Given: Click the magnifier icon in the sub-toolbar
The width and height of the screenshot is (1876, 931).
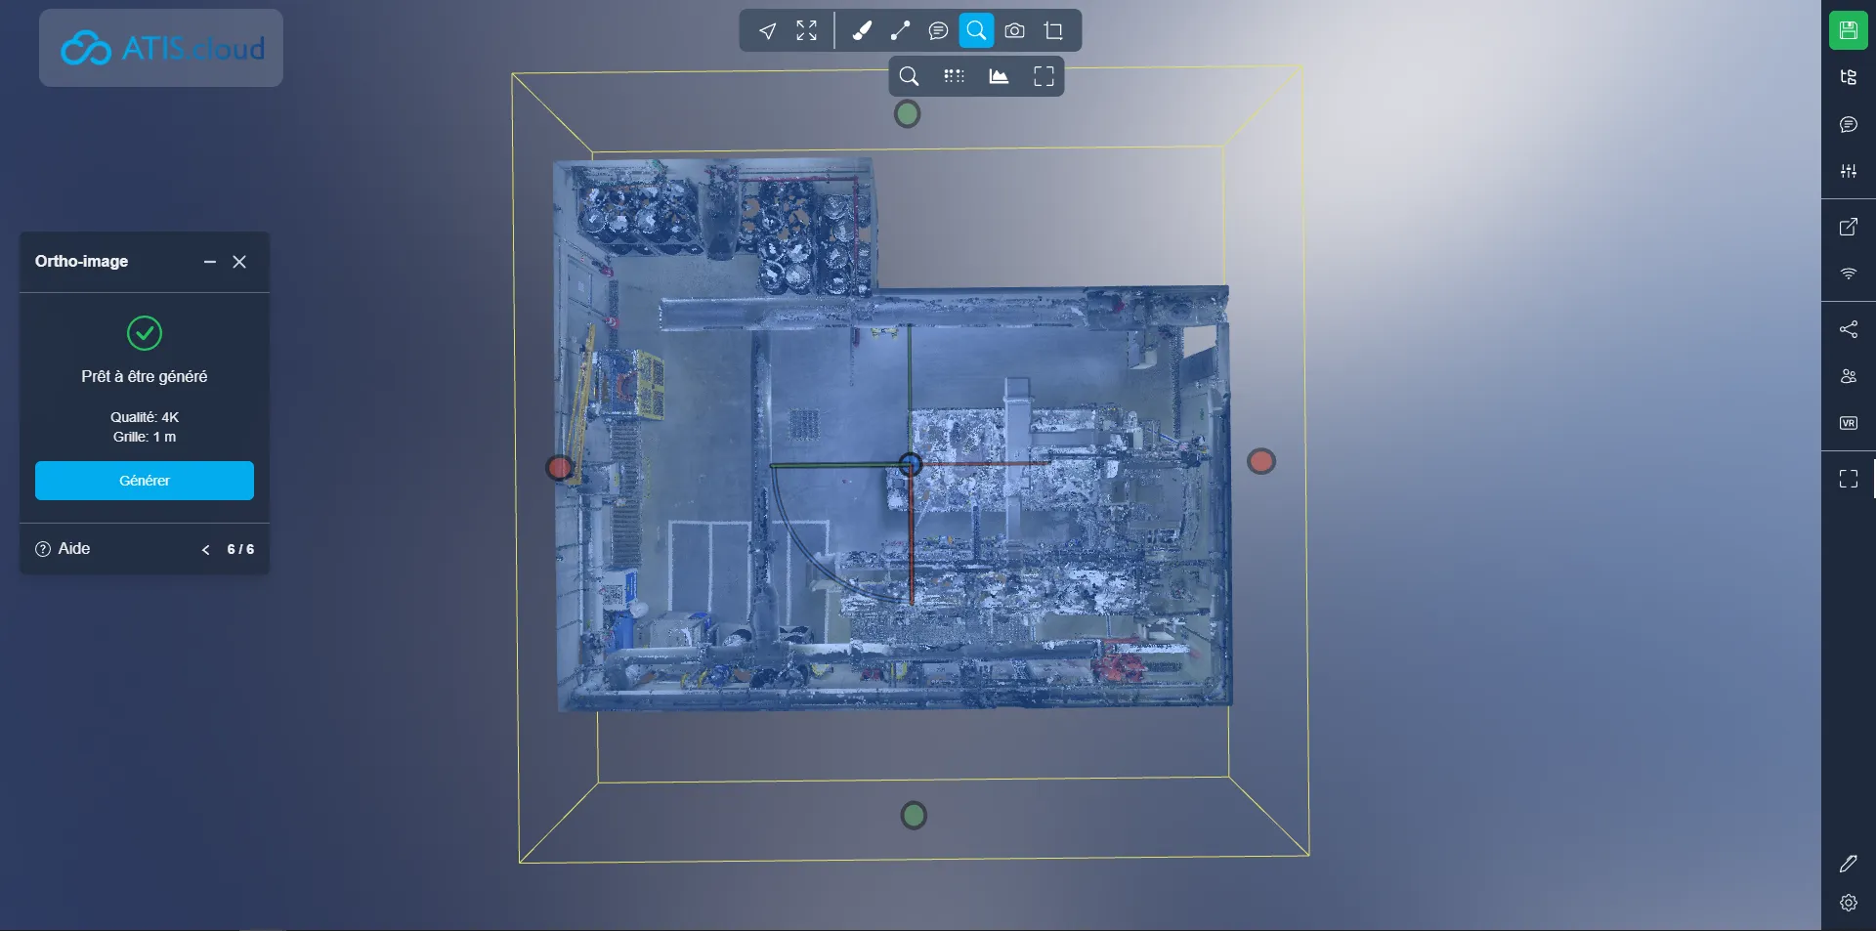Looking at the screenshot, I should 909,76.
